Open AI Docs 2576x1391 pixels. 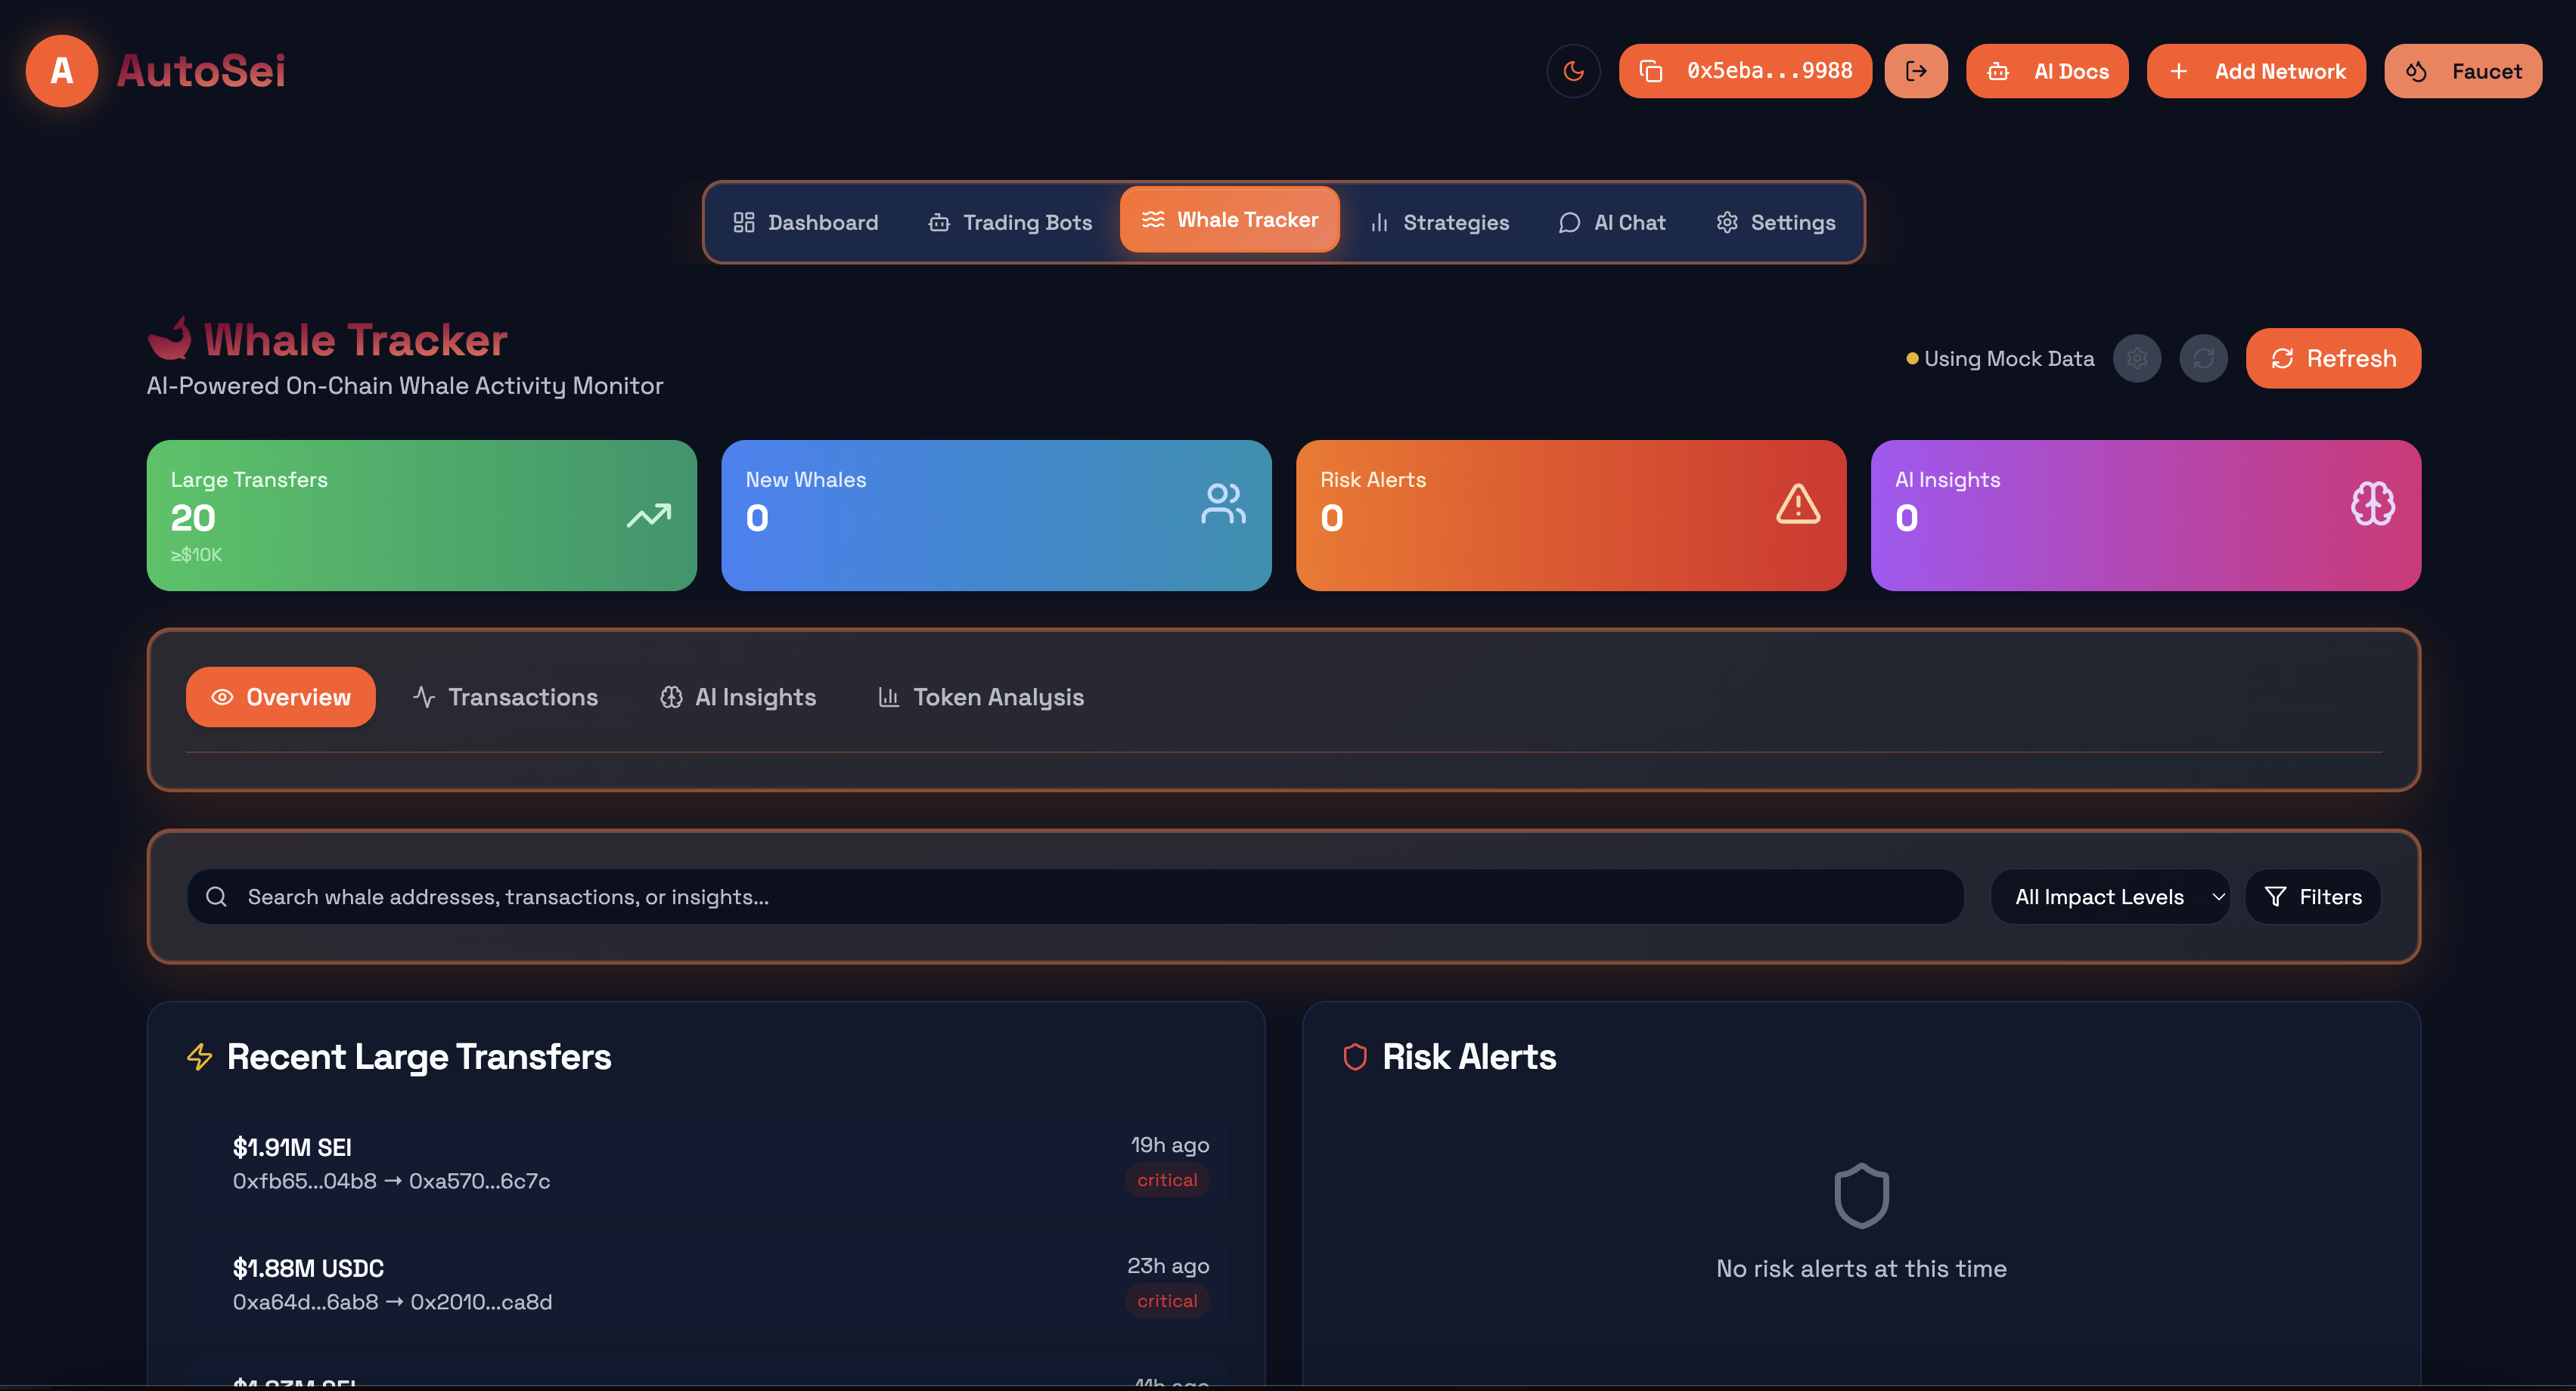(2047, 71)
